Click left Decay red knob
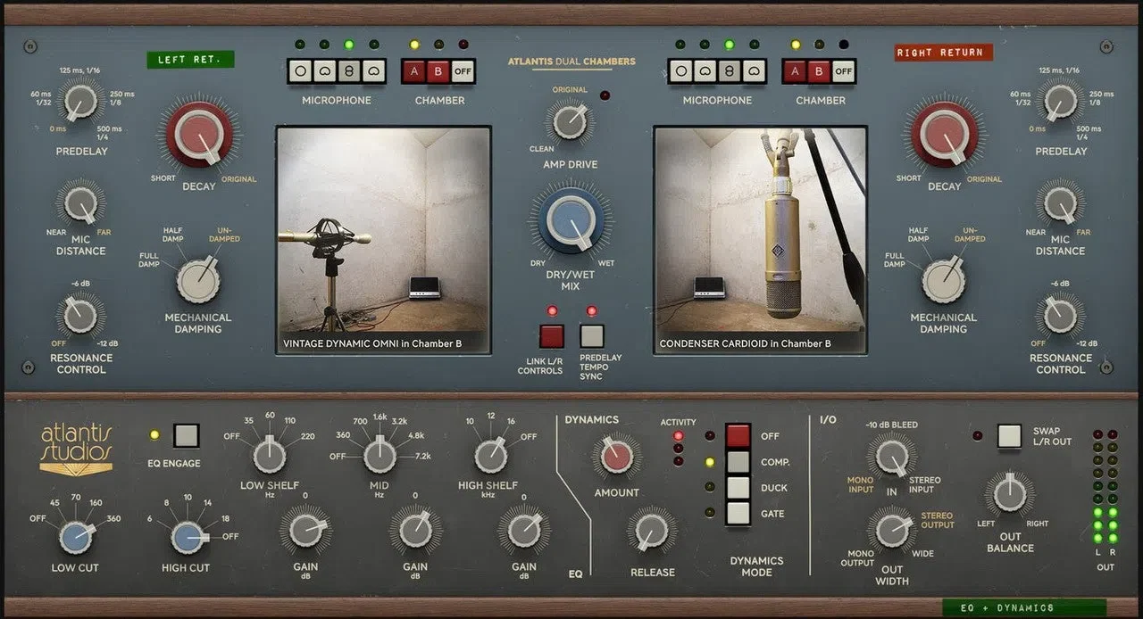 (x=200, y=136)
